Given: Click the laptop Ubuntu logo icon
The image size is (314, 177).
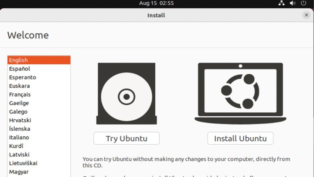Looking at the screenshot, I should [x=240, y=92].
